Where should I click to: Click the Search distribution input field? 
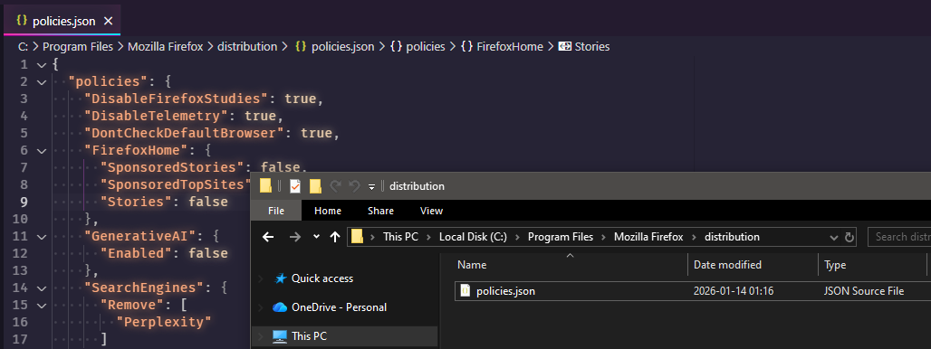tap(899, 237)
